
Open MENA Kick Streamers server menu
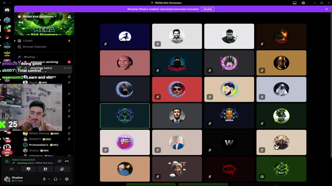click(39, 17)
